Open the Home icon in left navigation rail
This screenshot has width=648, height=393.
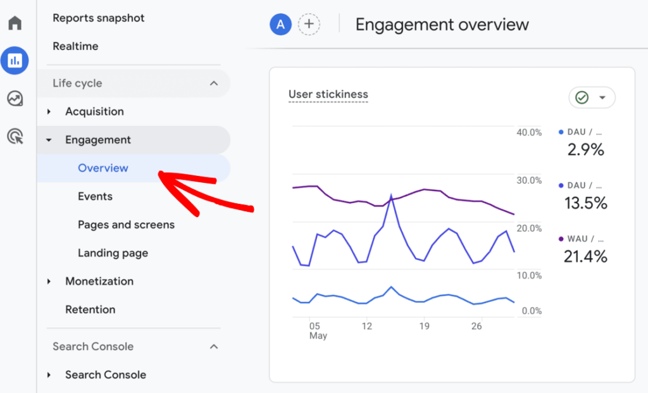pyautogui.click(x=15, y=22)
